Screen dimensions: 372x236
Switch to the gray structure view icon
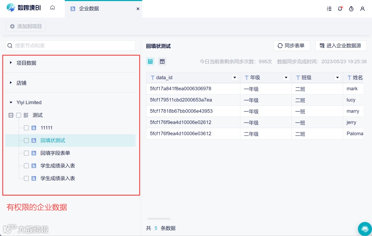[x=162, y=61]
